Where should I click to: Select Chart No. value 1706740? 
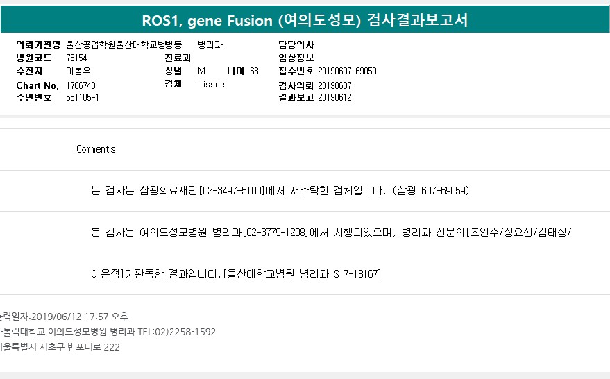(x=81, y=85)
